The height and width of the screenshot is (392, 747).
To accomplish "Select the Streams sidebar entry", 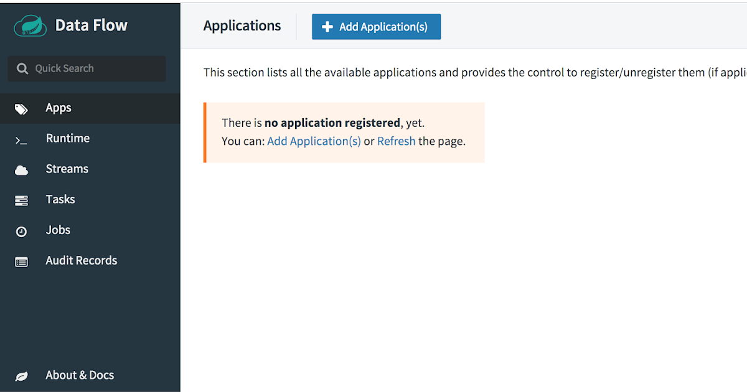I will click(x=67, y=169).
